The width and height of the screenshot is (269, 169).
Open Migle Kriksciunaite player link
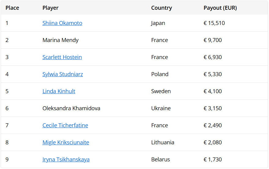tap(66, 142)
